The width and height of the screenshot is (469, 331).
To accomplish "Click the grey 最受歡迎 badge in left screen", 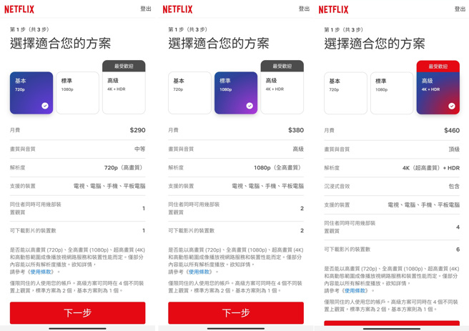I will pos(124,66).
